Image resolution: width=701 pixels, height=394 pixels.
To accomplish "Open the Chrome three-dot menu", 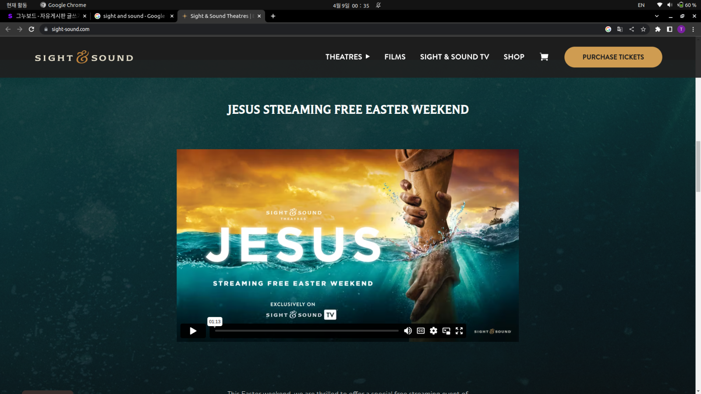I will (693, 29).
